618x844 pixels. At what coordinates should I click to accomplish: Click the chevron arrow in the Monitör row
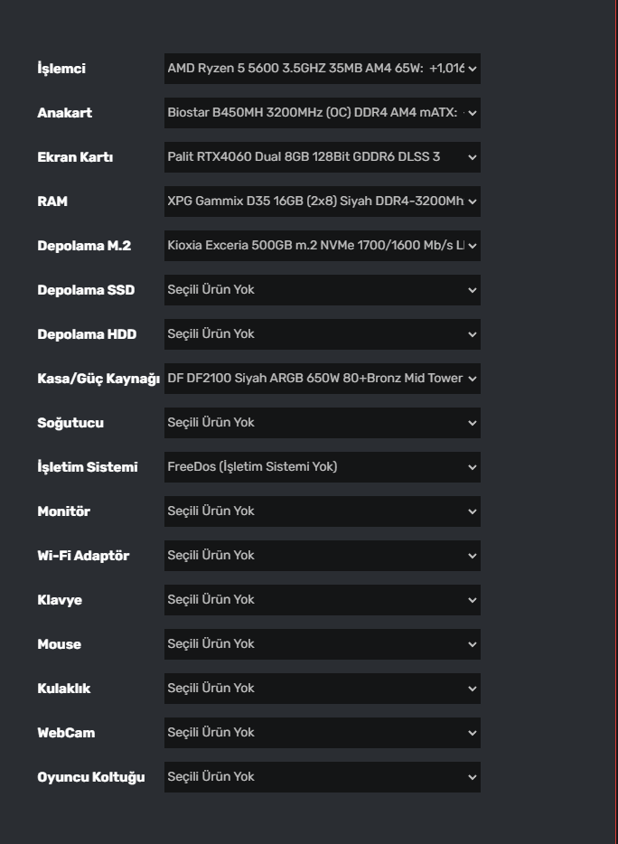(x=472, y=511)
